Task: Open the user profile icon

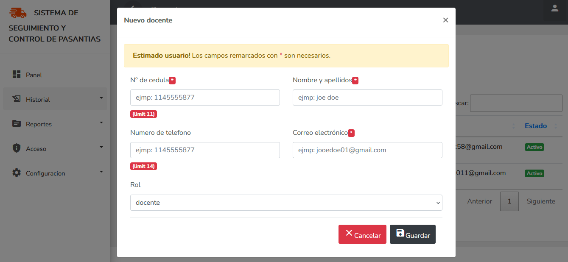Action: pos(554,8)
